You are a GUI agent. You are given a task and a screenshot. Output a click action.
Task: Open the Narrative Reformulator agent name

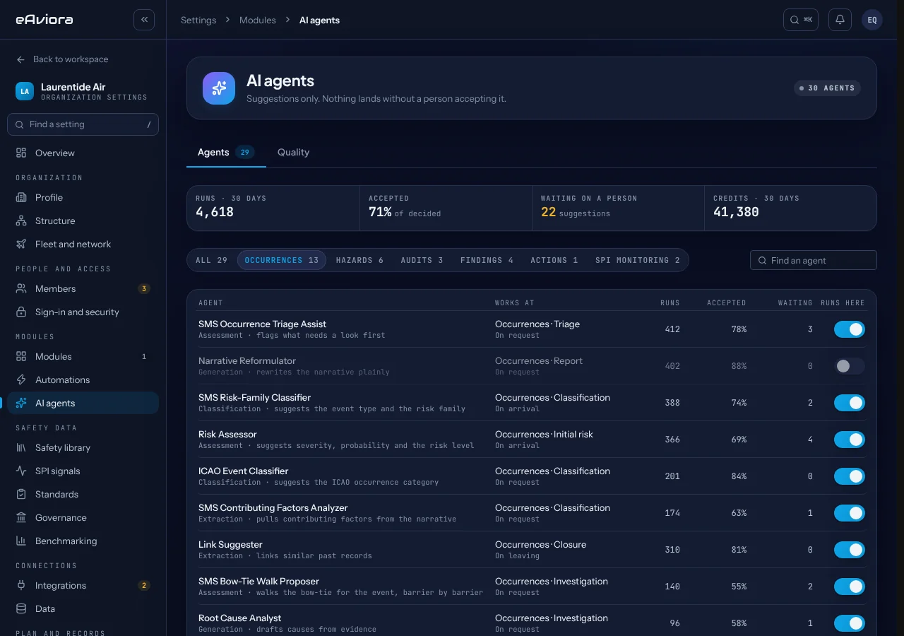pos(247,361)
